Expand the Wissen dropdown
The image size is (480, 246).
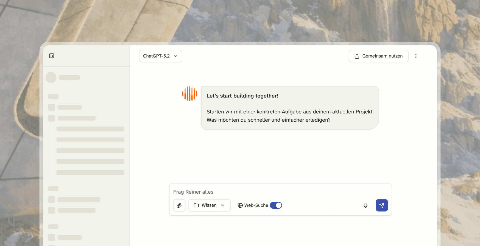click(209, 205)
